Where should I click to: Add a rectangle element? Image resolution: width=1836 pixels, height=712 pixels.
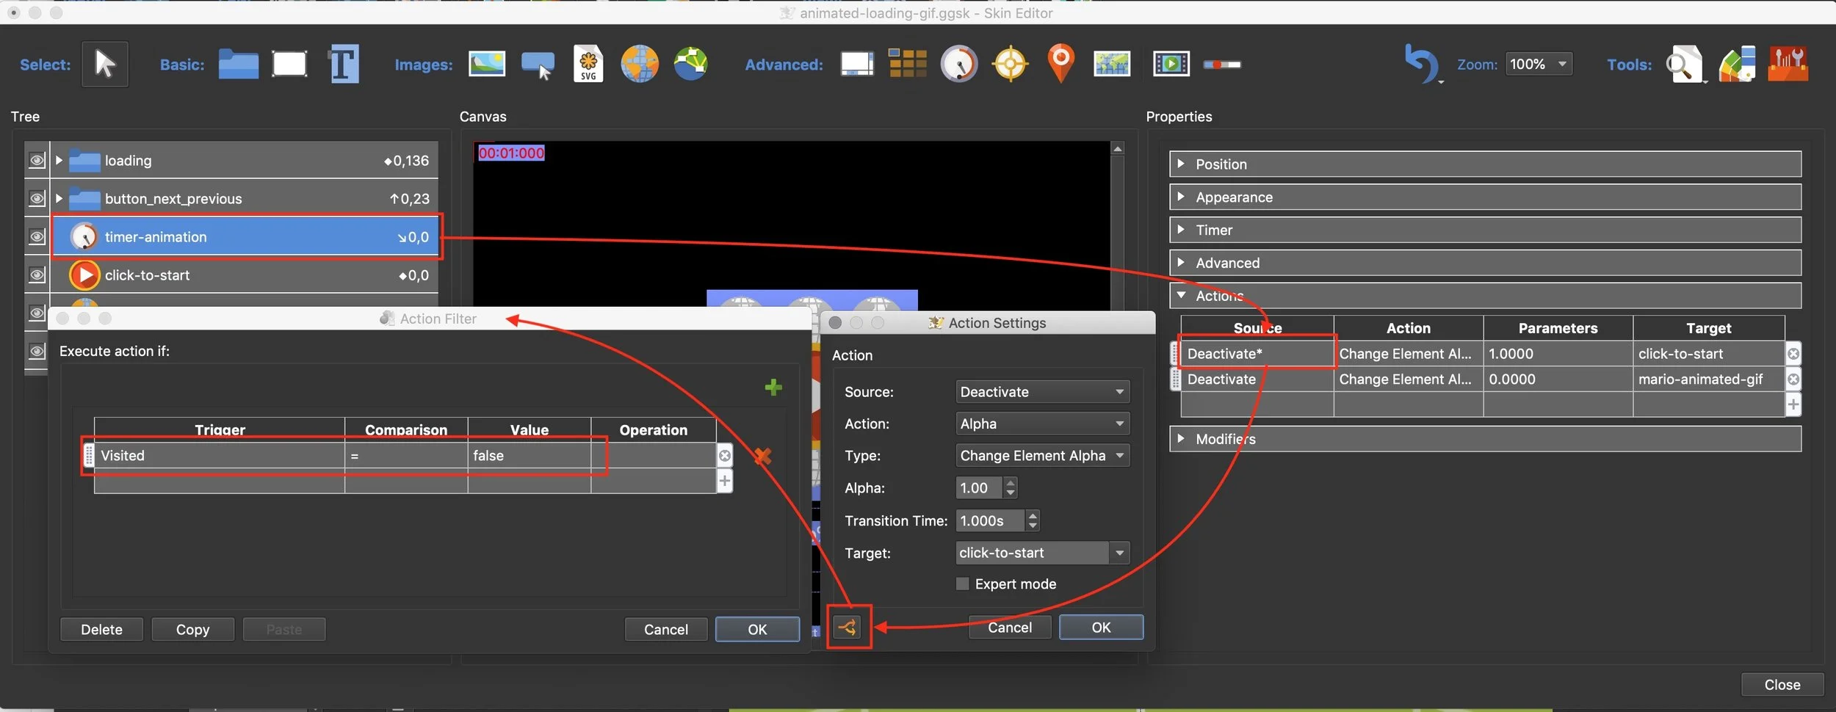(x=289, y=64)
